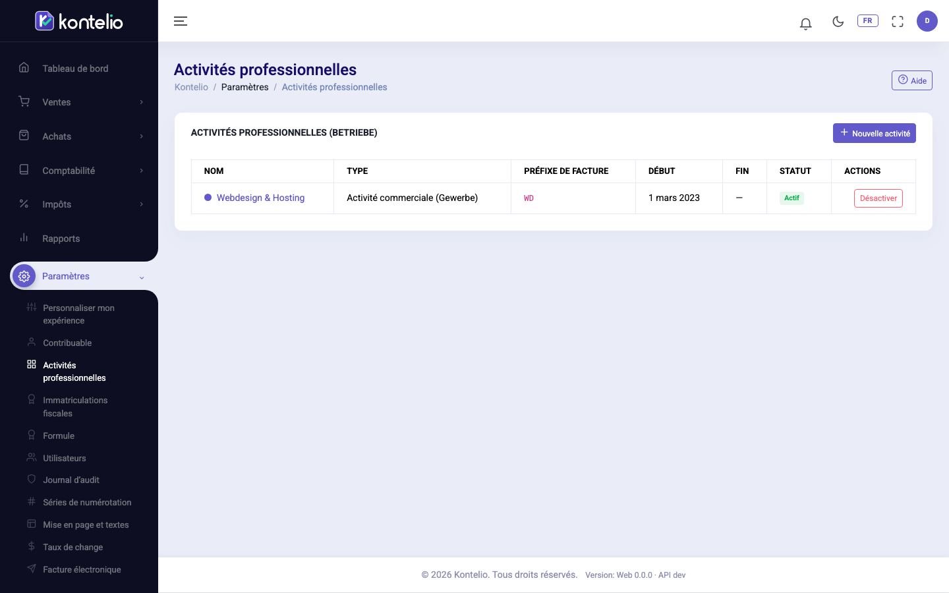Open Personnaliser mon expérience settings
949x593 pixels.
[79, 314]
